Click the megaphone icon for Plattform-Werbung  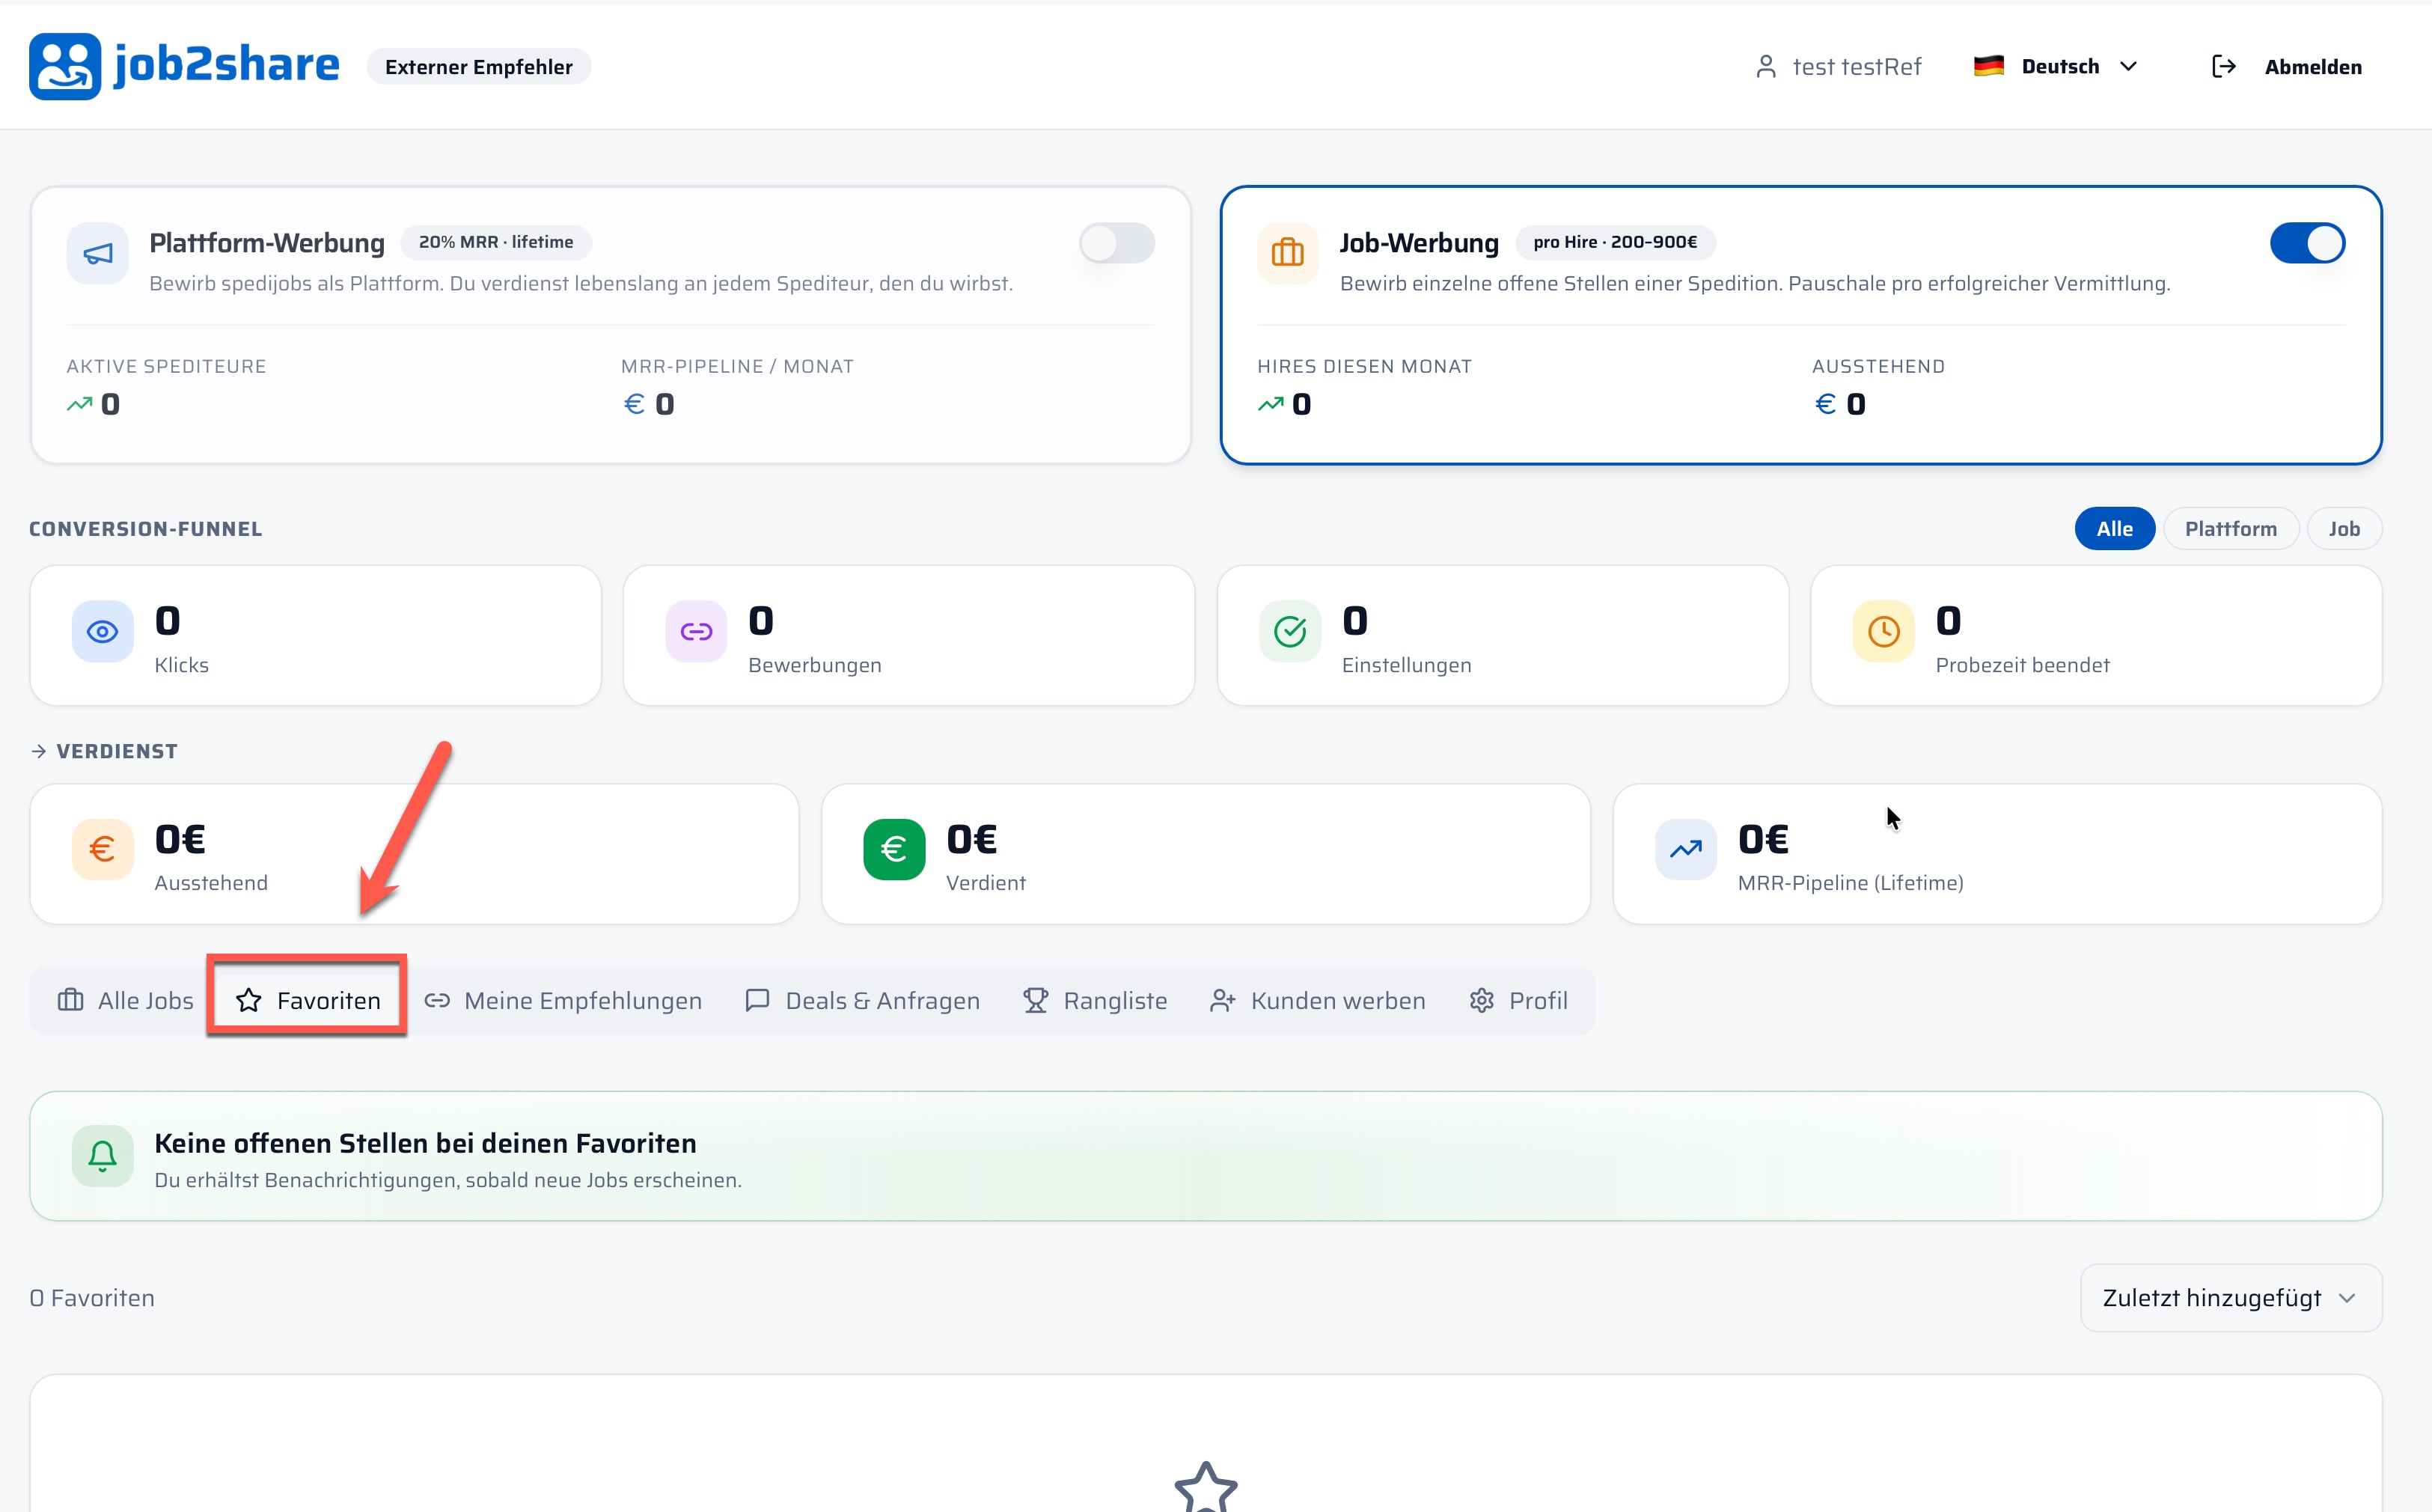[x=98, y=253]
